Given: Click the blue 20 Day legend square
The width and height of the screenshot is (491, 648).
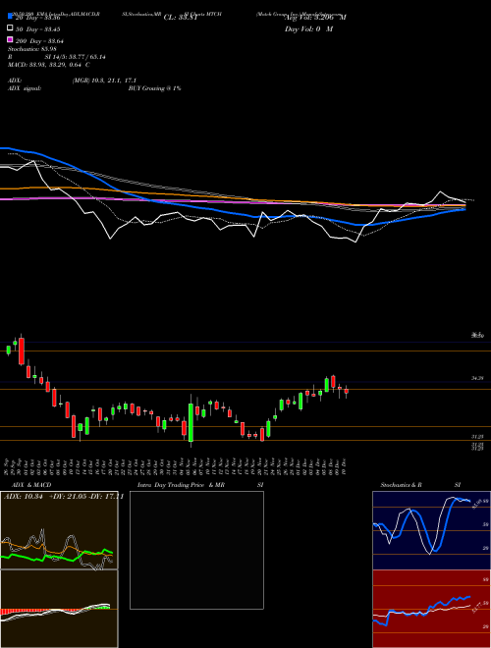Looking at the screenshot, I should (x=10, y=16).
